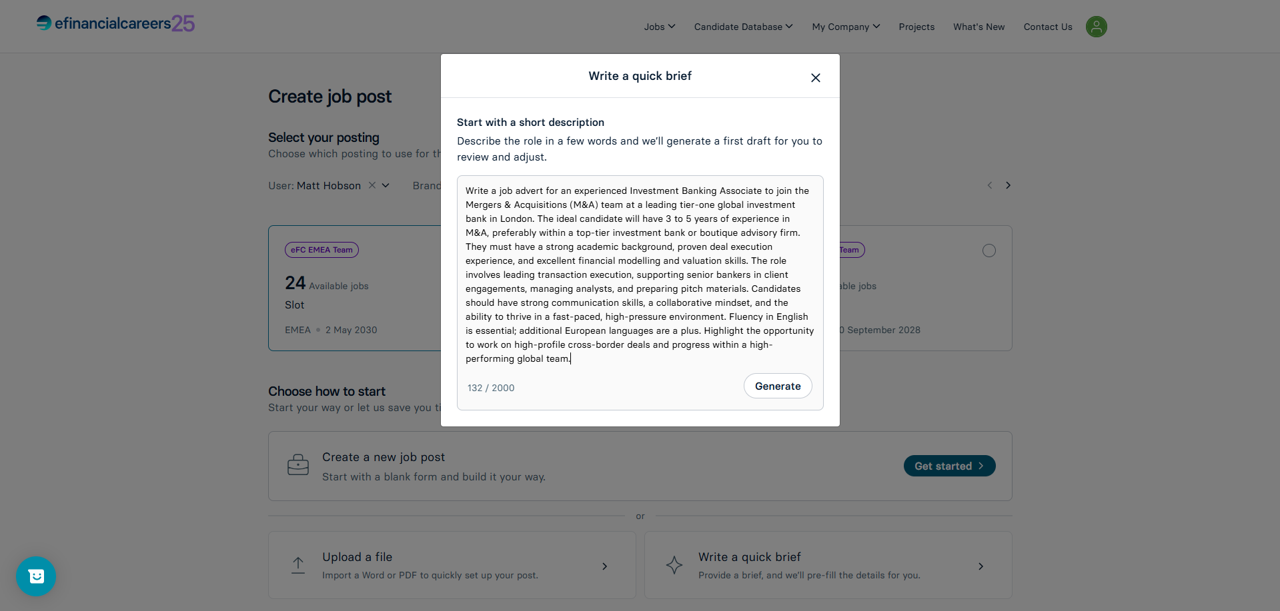Select the radio button on right posting card

point(989,251)
